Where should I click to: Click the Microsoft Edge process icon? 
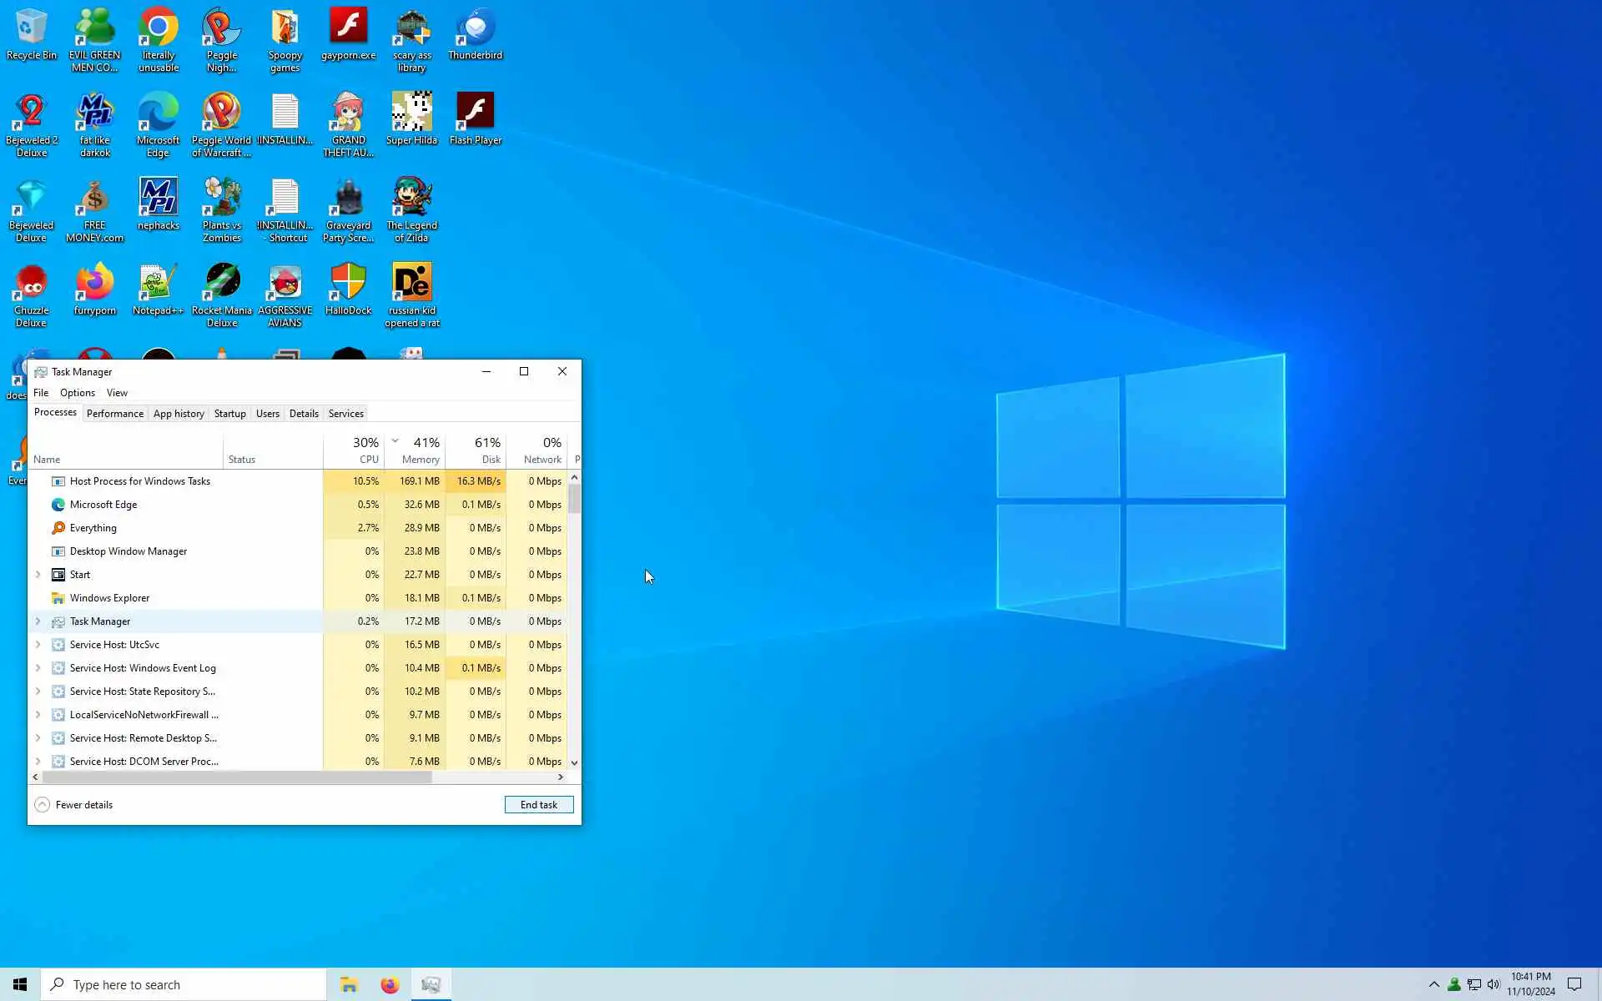[x=58, y=505]
